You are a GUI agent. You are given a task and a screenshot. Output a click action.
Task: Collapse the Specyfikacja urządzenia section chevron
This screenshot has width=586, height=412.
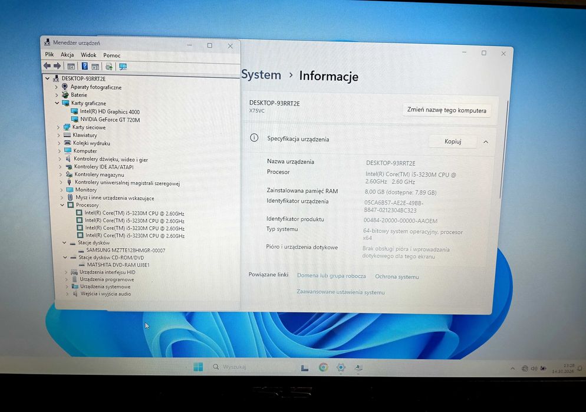point(485,142)
